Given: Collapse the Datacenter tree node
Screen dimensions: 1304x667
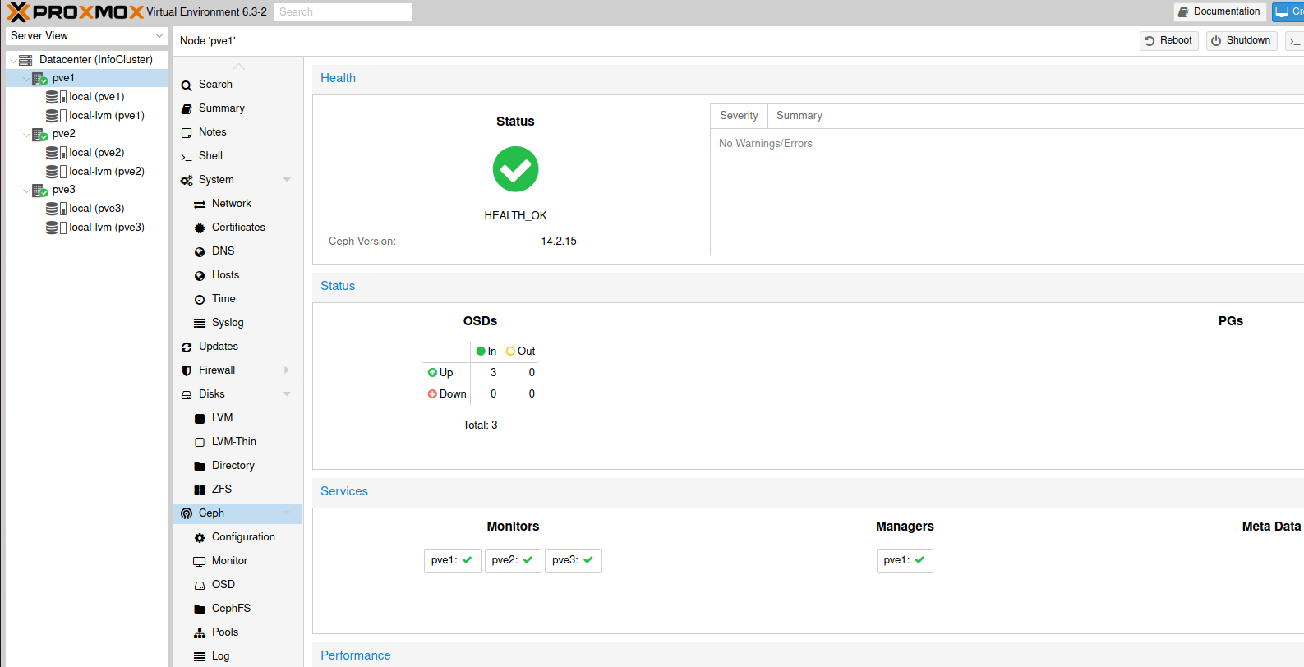Looking at the screenshot, I should click(13, 61).
